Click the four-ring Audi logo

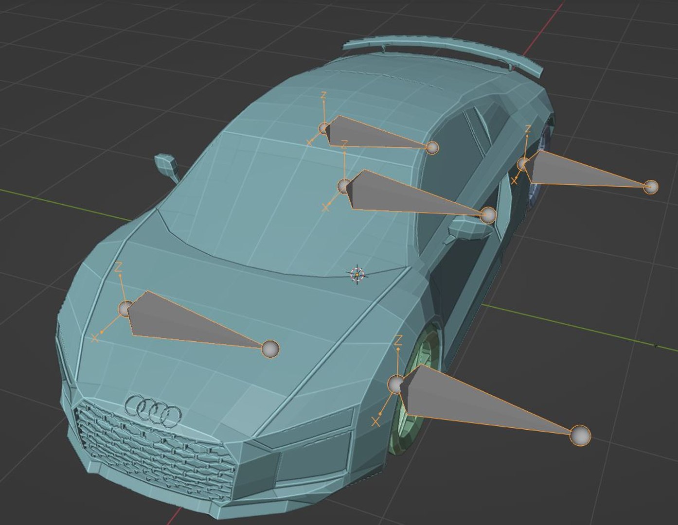(x=153, y=410)
